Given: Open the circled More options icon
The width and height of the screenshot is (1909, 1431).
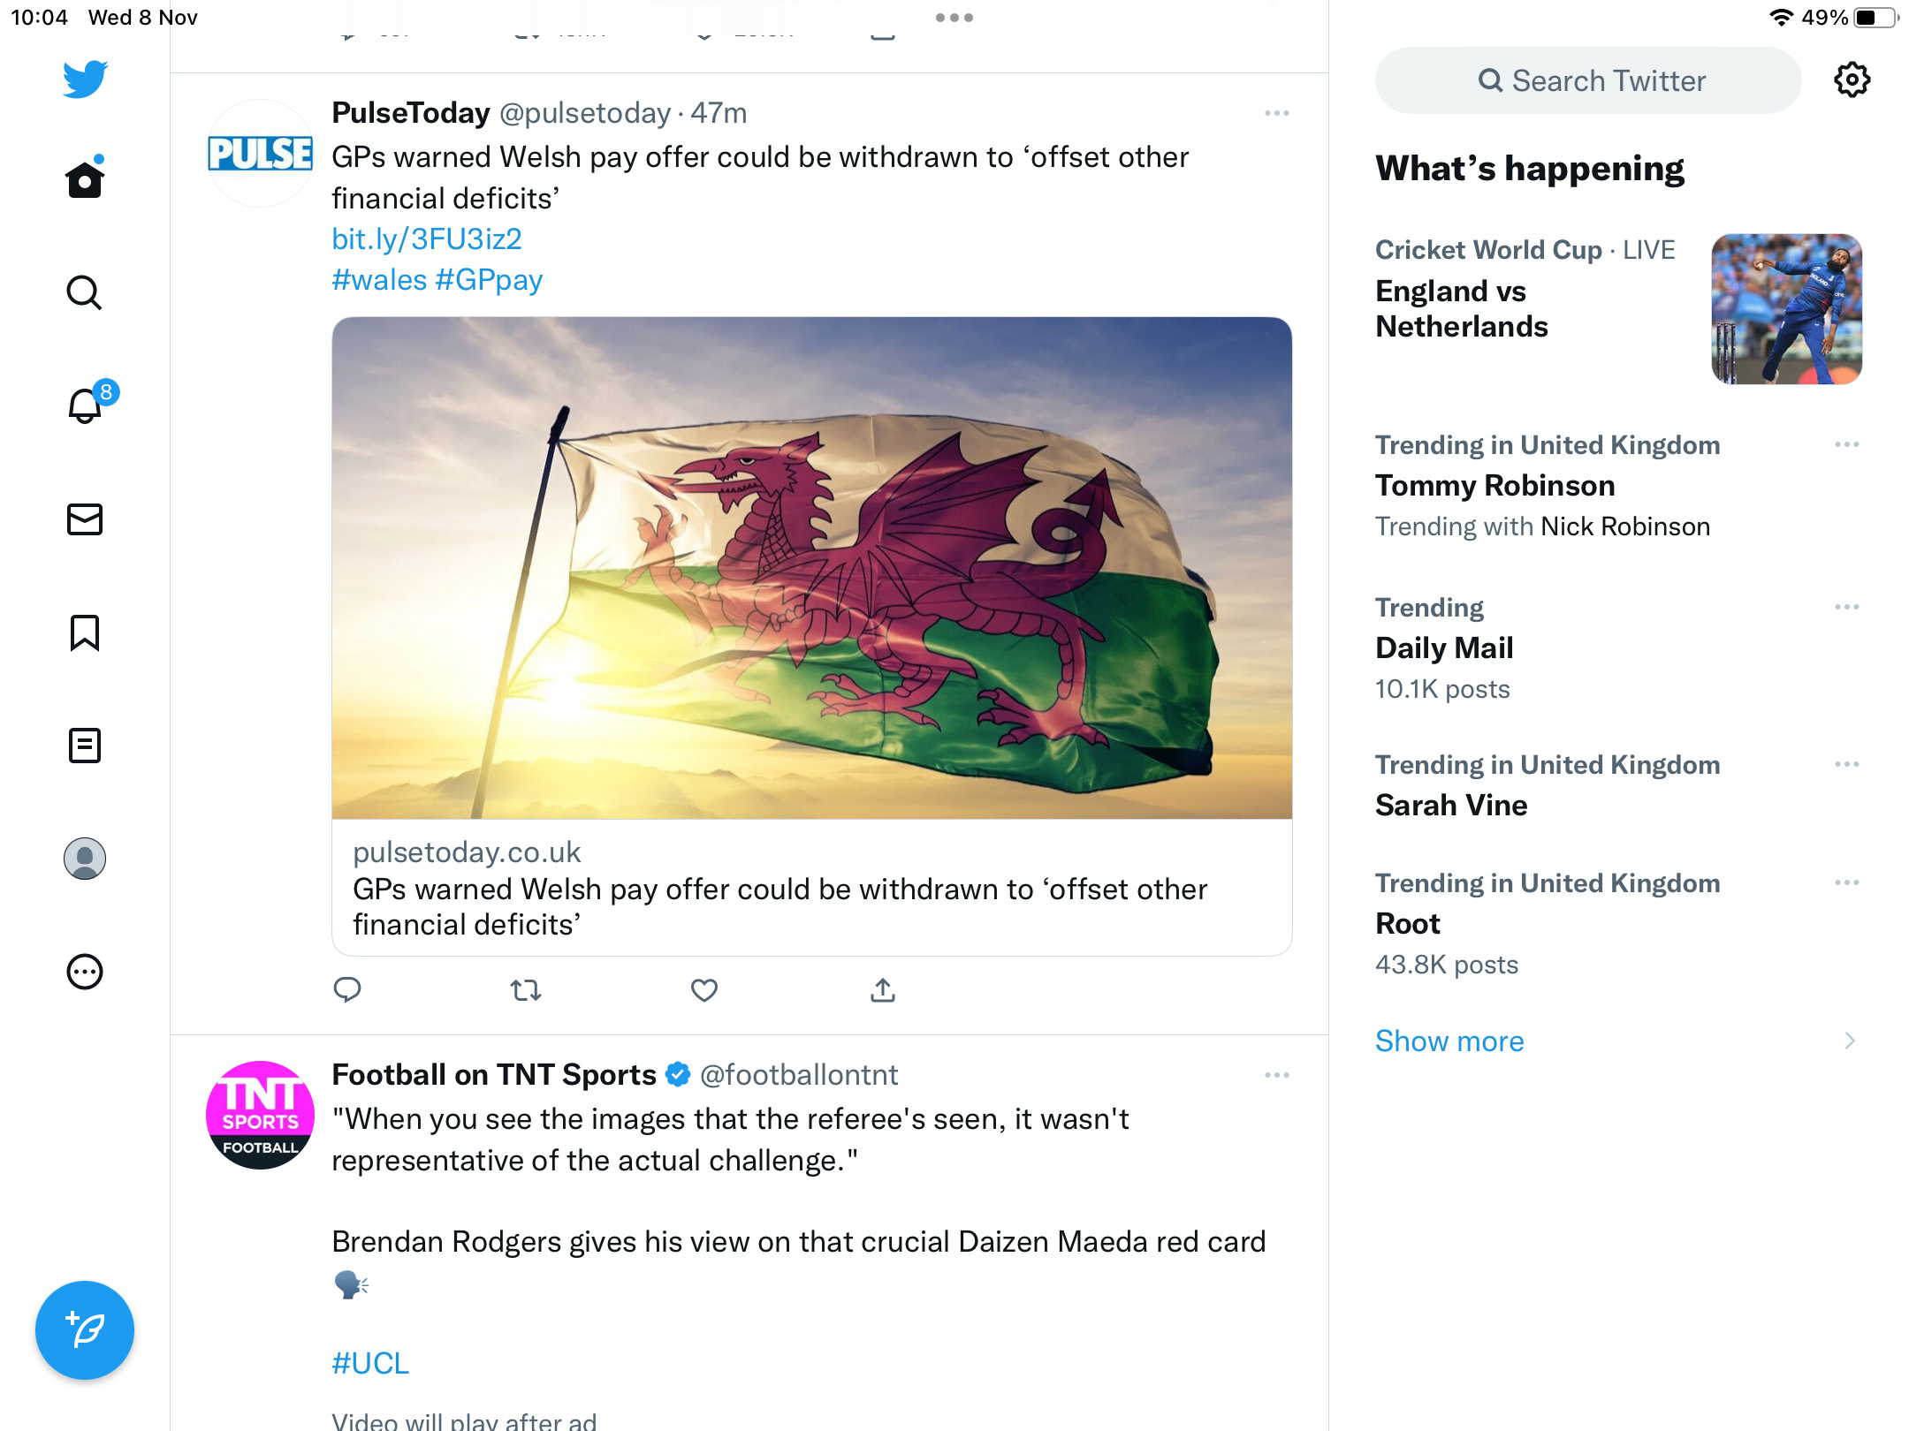Looking at the screenshot, I should click(85, 972).
